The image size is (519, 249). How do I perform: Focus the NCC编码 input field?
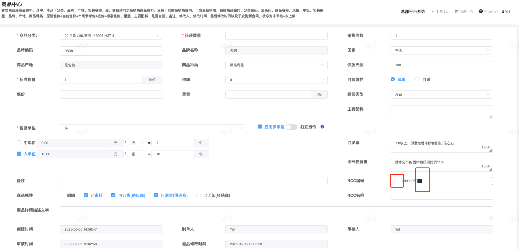pos(442,181)
